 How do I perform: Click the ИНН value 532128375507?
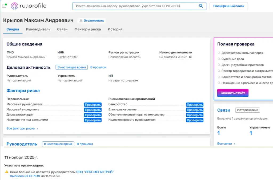tap(67, 57)
